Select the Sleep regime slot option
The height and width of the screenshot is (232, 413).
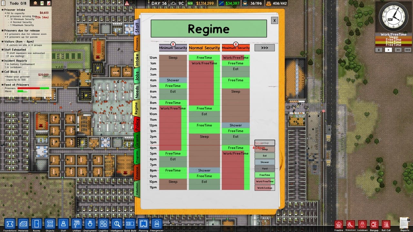click(265, 149)
